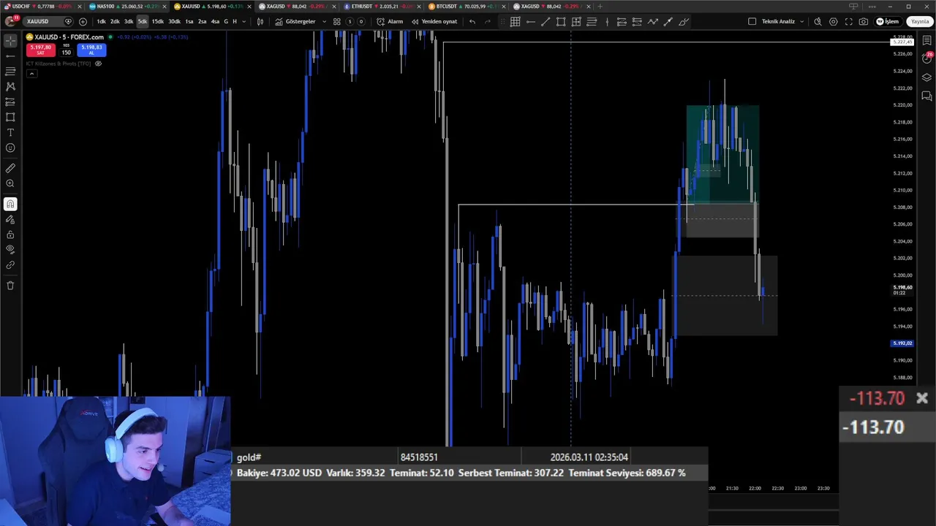The height and width of the screenshot is (526, 936).
Task: Select grid table tool in favorites toolbar
Action: click(515, 21)
